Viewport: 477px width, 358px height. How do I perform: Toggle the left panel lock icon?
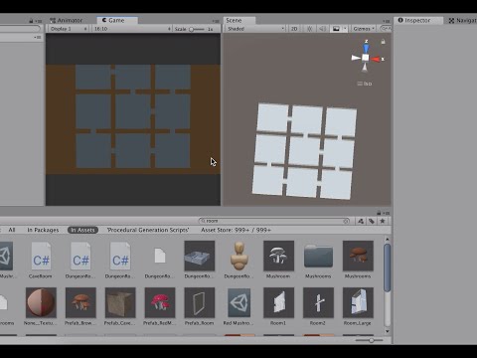[x=31, y=21]
